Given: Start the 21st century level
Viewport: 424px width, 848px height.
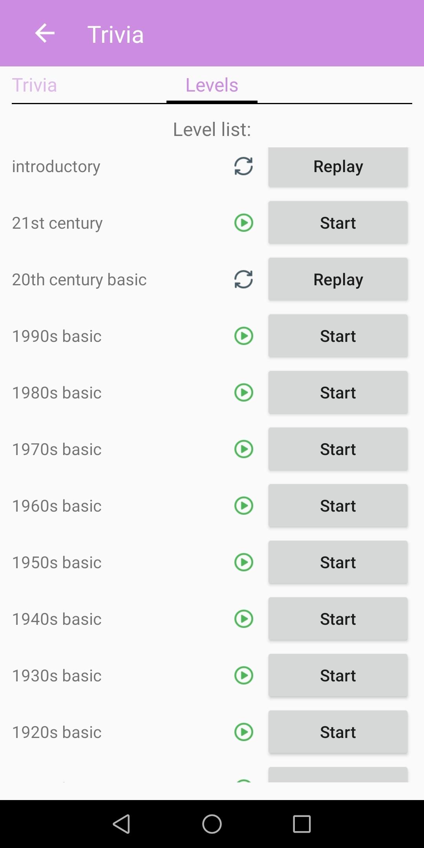Looking at the screenshot, I should point(338,223).
